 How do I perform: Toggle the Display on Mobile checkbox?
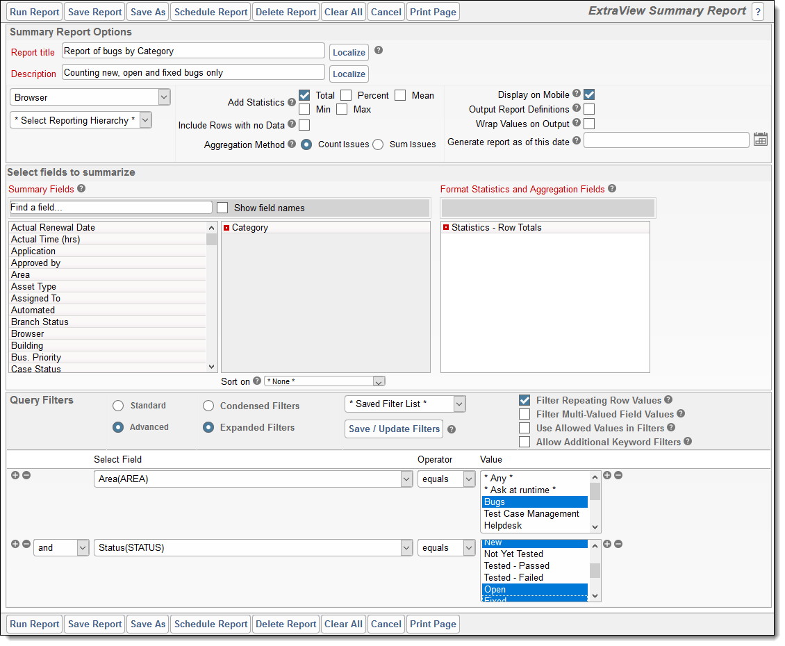tap(589, 94)
